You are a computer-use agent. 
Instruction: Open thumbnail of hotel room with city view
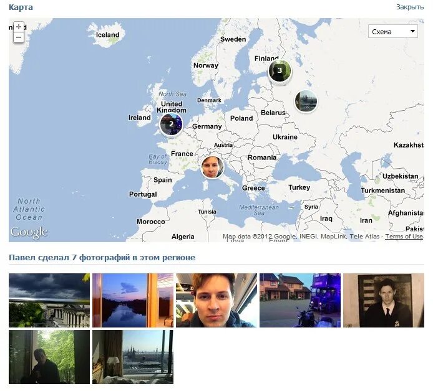click(133, 357)
